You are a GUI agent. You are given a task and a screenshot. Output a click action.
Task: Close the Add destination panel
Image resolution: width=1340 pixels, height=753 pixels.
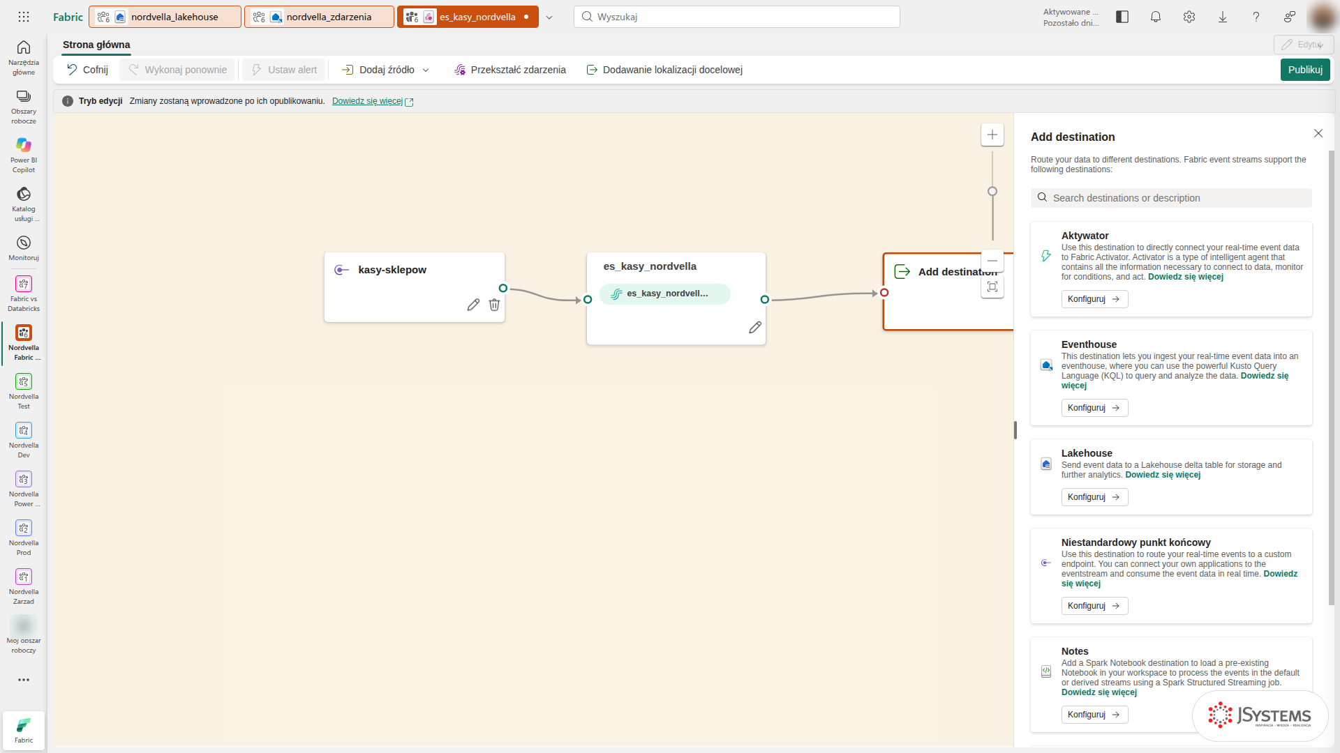click(1318, 133)
